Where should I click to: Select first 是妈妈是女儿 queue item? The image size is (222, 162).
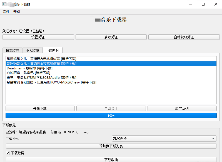tap(41, 59)
